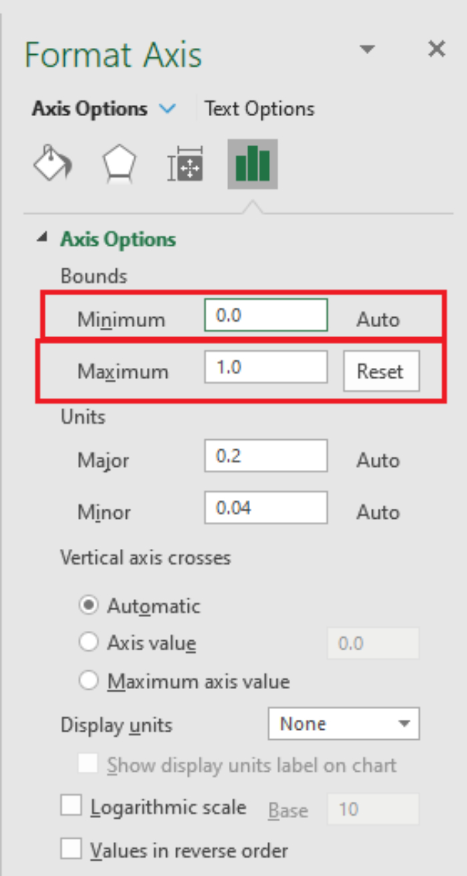Open the Size & Properties icon tab
The height and width of the screenshot is (876, 467).
(185, 164)
